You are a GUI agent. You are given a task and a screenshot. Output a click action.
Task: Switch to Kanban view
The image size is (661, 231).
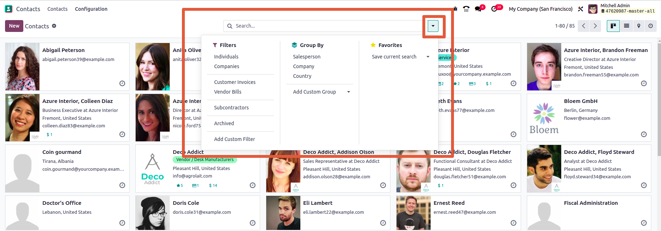(x=613, y=26)
